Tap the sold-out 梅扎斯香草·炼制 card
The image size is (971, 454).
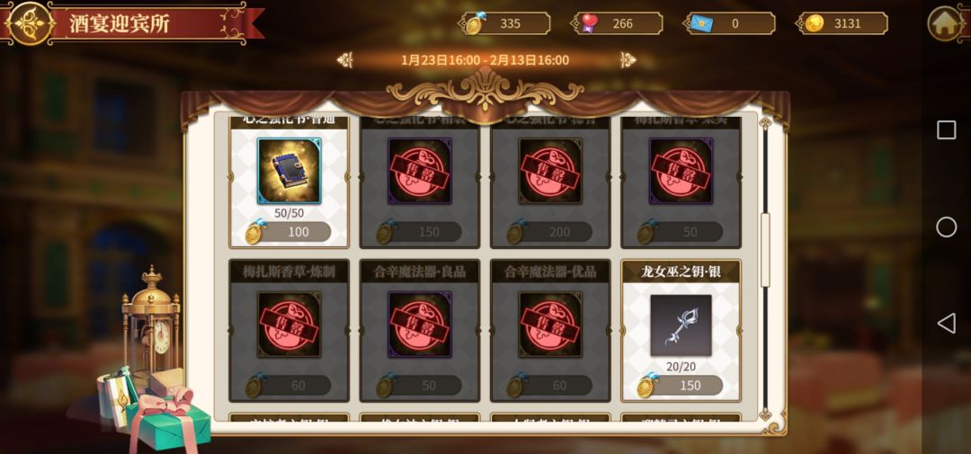[x=290, y=330]
